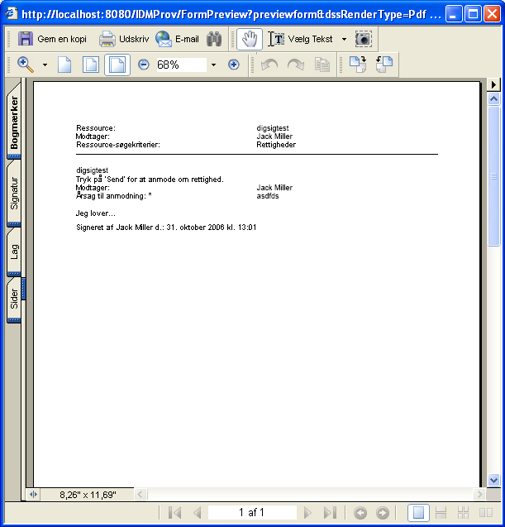Expand the zoom tool dropdown arrow

pyautogui.click(x=45, y=65)
